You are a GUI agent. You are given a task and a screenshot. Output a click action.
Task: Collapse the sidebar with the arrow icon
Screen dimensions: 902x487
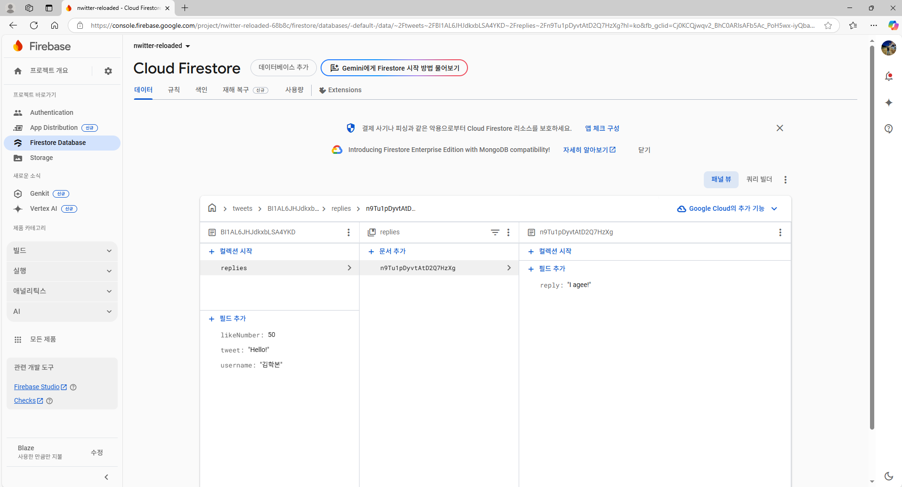point(106,477)
